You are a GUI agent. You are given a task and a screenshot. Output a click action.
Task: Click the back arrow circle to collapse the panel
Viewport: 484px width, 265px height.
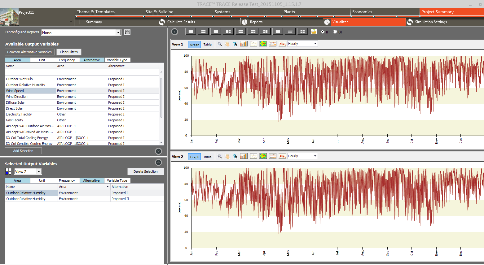click(175, 32)
